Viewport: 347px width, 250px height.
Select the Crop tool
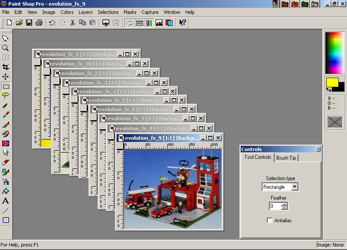(5, 67)
